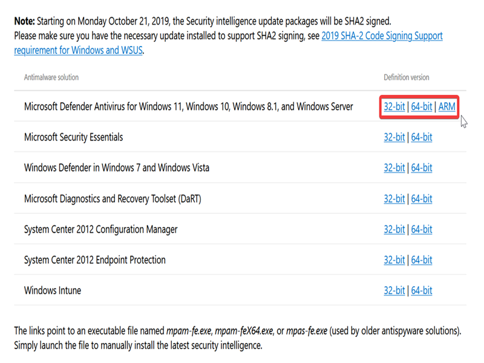Get 32-bit System Center 2012 Configuration Manager definitions
Image resolution: width=484 pixels, height=363 pixels.
[394, 229]
